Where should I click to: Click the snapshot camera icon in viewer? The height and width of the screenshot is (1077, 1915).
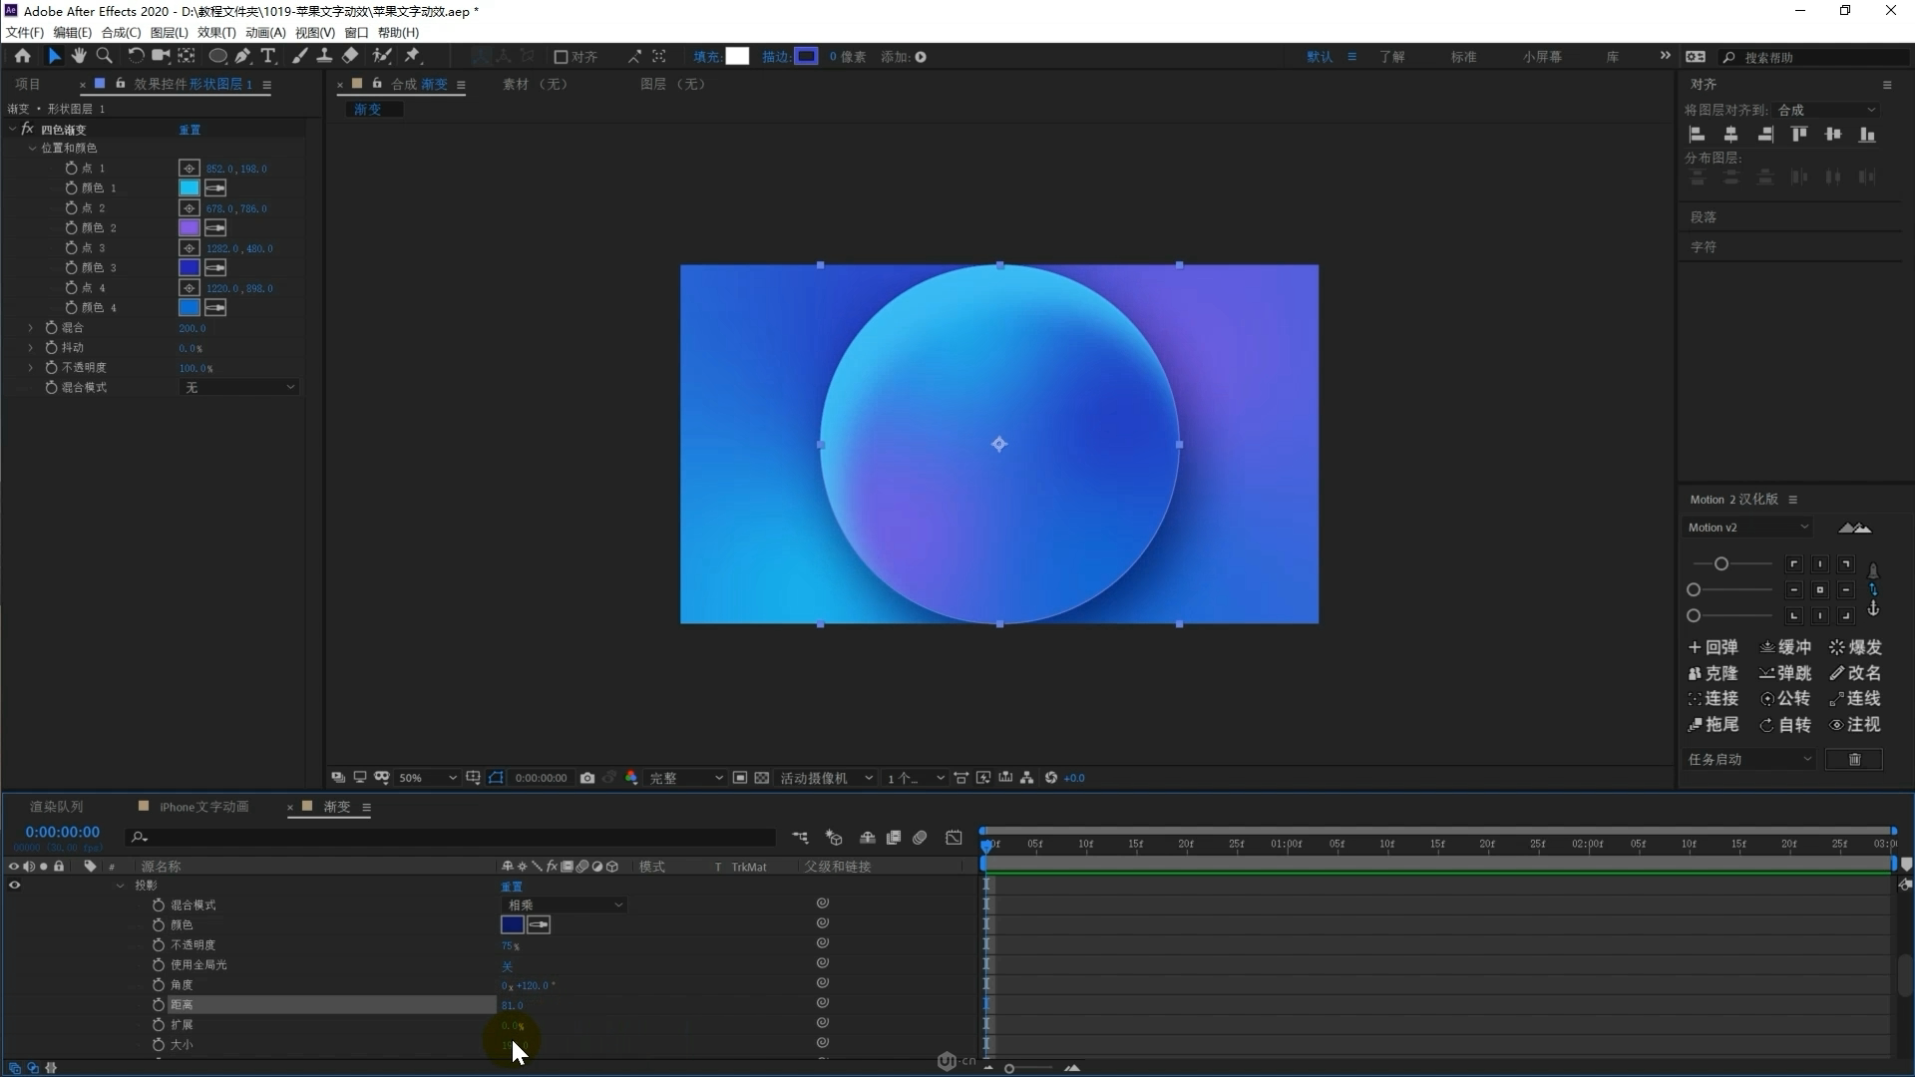(587, 778)
